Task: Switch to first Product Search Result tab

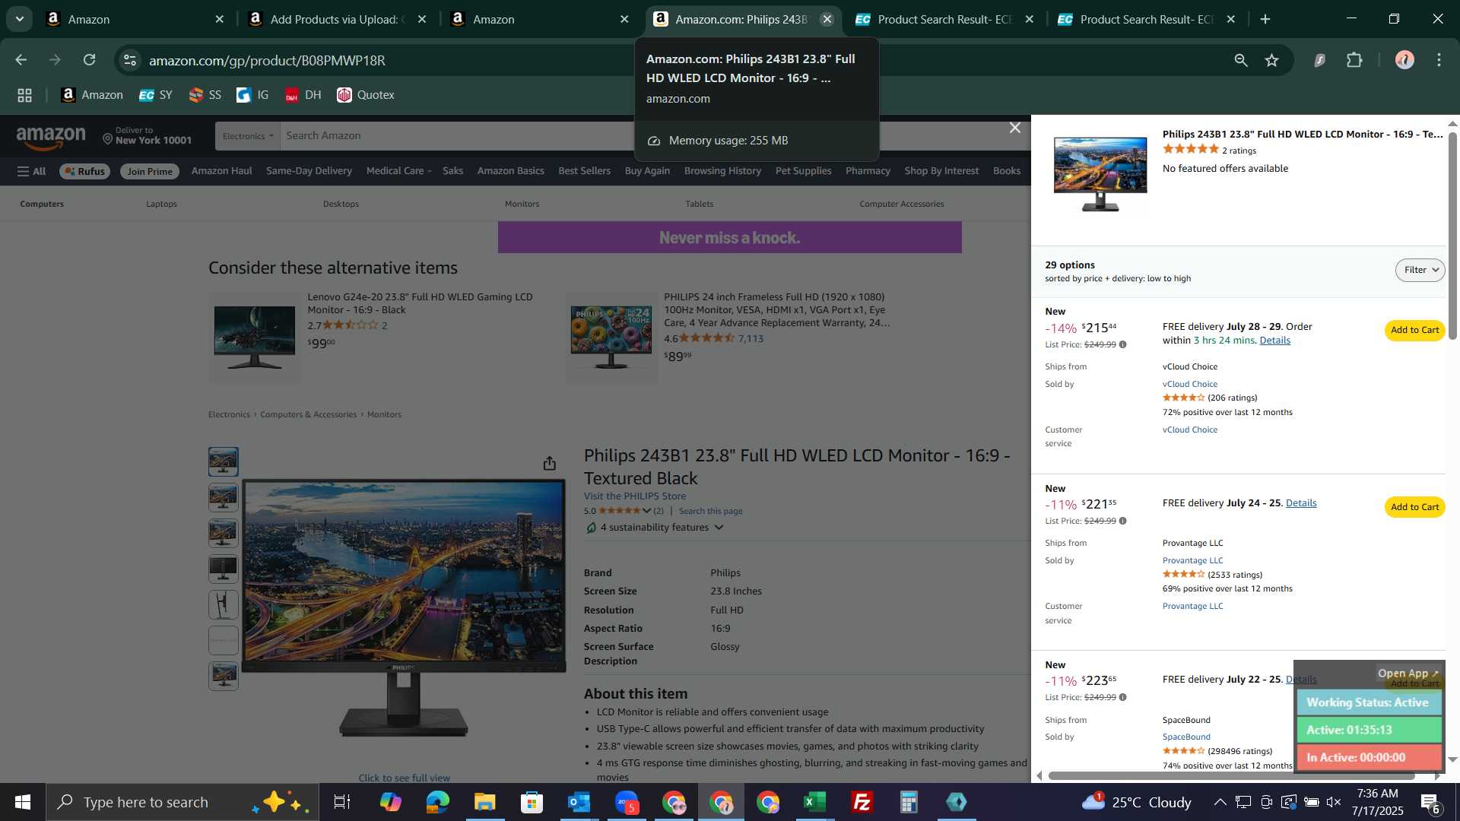Action: tap(944, 19)
